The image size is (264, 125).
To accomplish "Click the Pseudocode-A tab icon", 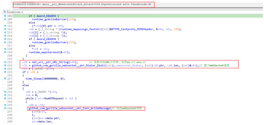I will pos(4,12).
